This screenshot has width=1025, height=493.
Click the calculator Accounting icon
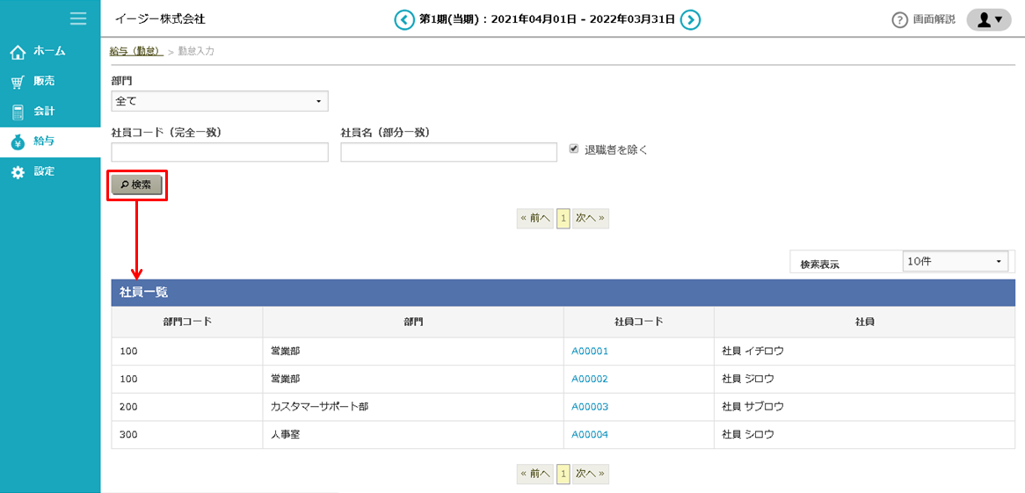[18, 112]
